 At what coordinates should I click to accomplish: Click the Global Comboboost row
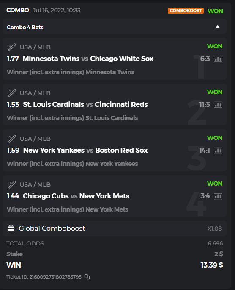(x=115, y=229)
